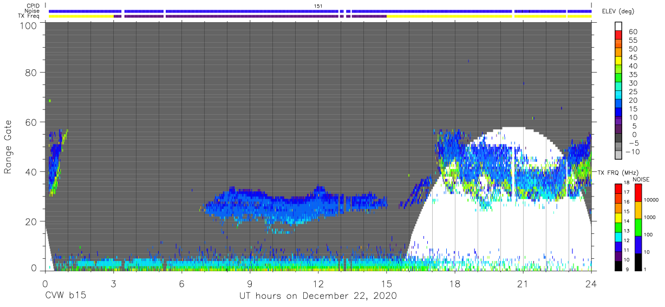Click the y-axis tick label 60
This screenshot has width=665, height=307.
(x=31, y=122)
